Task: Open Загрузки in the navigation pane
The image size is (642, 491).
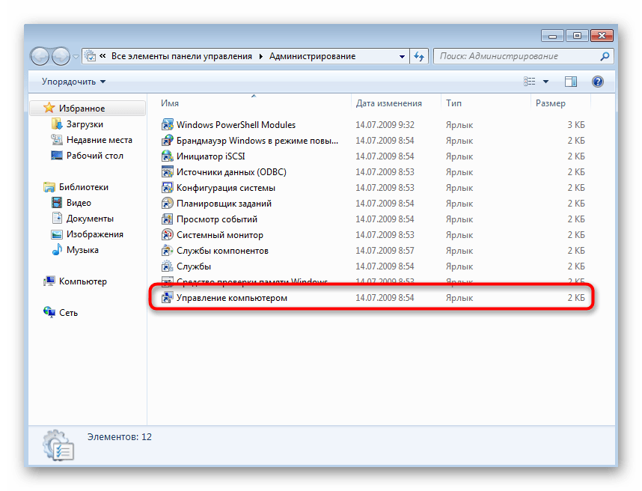Action: click(85, 124)
